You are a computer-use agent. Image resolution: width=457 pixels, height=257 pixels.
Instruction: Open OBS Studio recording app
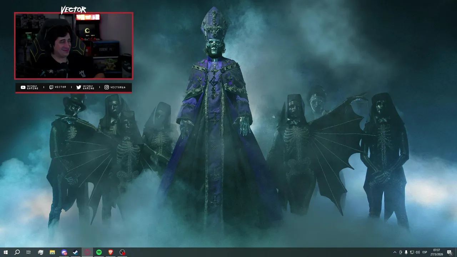coord(122,252)
